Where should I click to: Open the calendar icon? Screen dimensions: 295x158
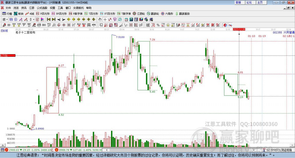tap(126, 19)
